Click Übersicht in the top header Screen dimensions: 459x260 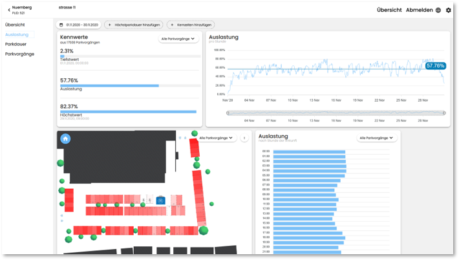click(x=389, y=10)
